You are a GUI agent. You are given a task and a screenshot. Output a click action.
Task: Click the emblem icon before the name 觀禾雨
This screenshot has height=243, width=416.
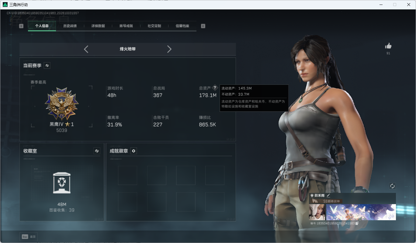pyautogui.click(x=312, y=196)
